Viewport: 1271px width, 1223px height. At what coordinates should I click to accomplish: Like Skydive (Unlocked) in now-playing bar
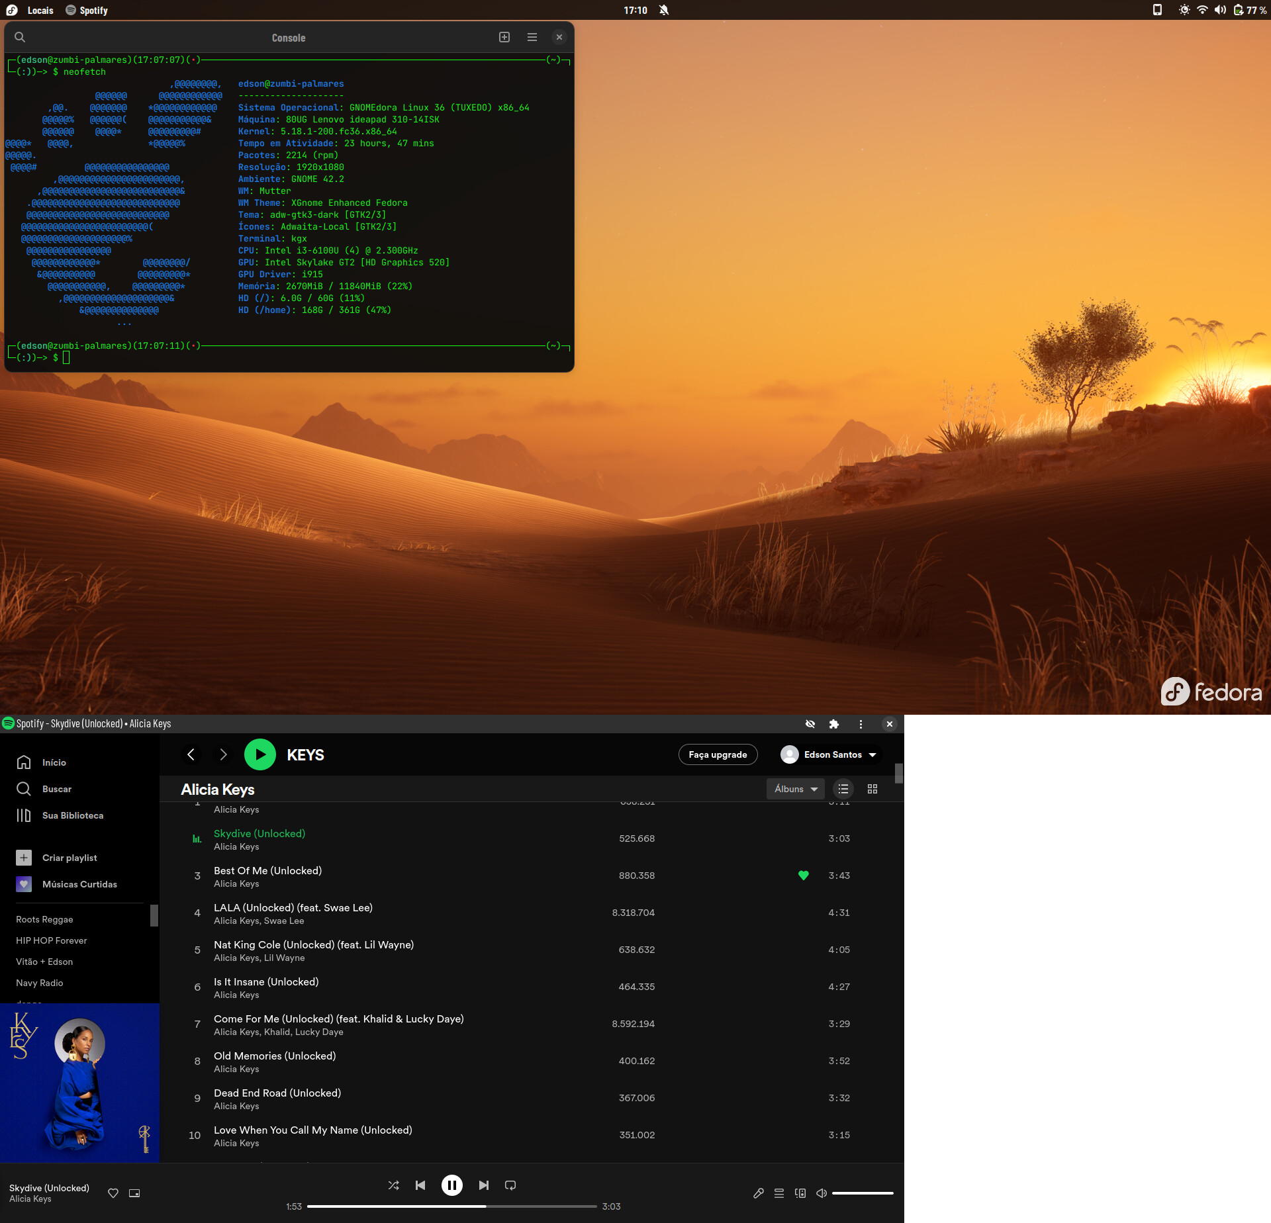tap(113, 1193)
